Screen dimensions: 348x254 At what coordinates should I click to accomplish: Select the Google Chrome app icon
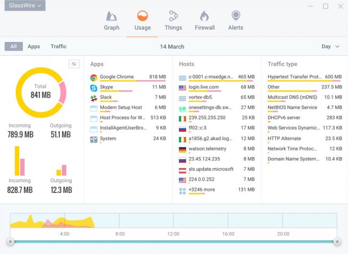[x=94, y=77]
